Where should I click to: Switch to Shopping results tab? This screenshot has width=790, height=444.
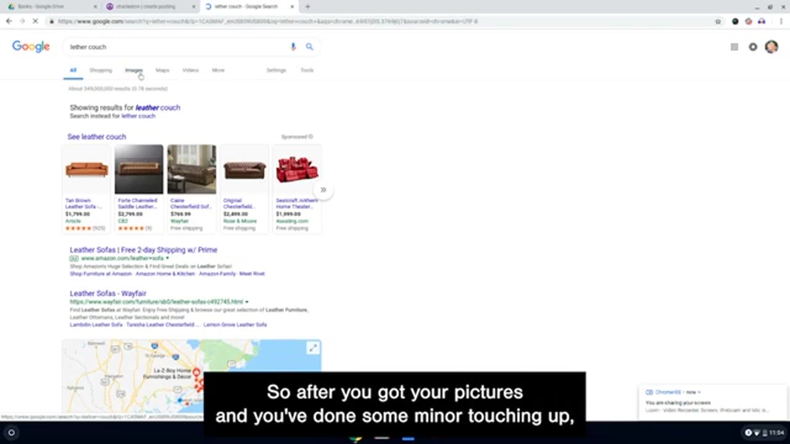(x=101, y=70)
